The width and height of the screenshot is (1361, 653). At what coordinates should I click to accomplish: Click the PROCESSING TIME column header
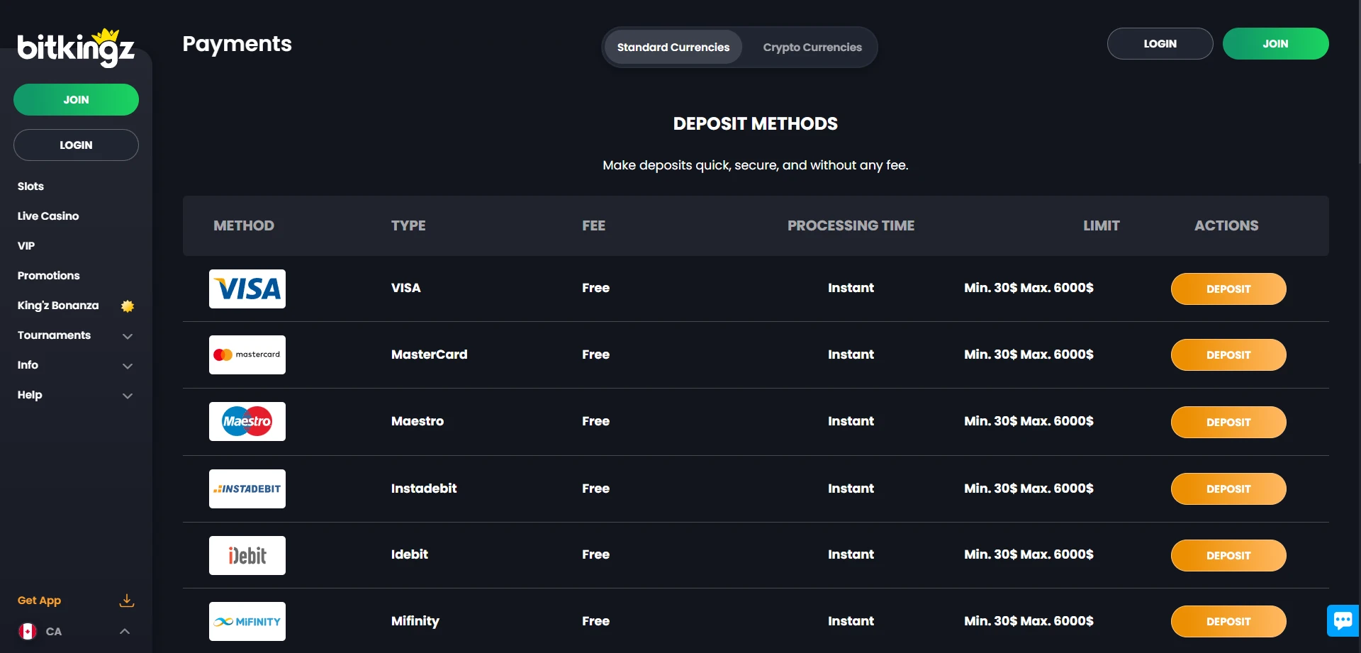851,225
